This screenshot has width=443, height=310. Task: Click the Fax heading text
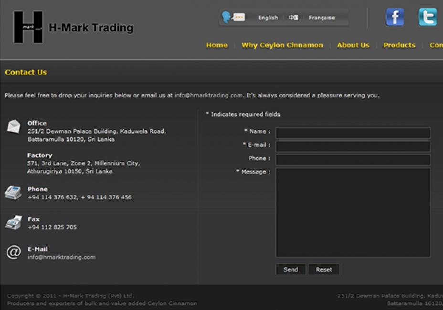click(33, 219)
